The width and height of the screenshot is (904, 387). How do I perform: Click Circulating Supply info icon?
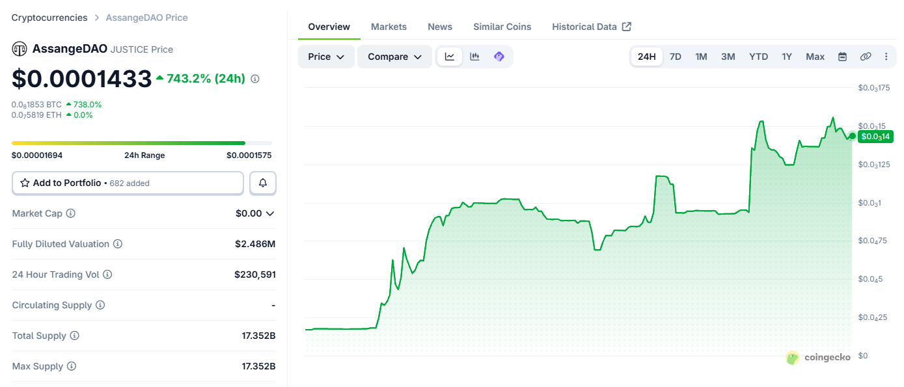(100, 305)
